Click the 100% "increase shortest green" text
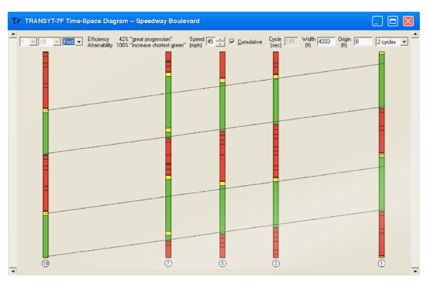 click(x=151, y=45)
